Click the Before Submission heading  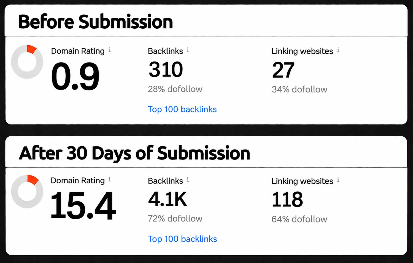click(x=96, y=22)
